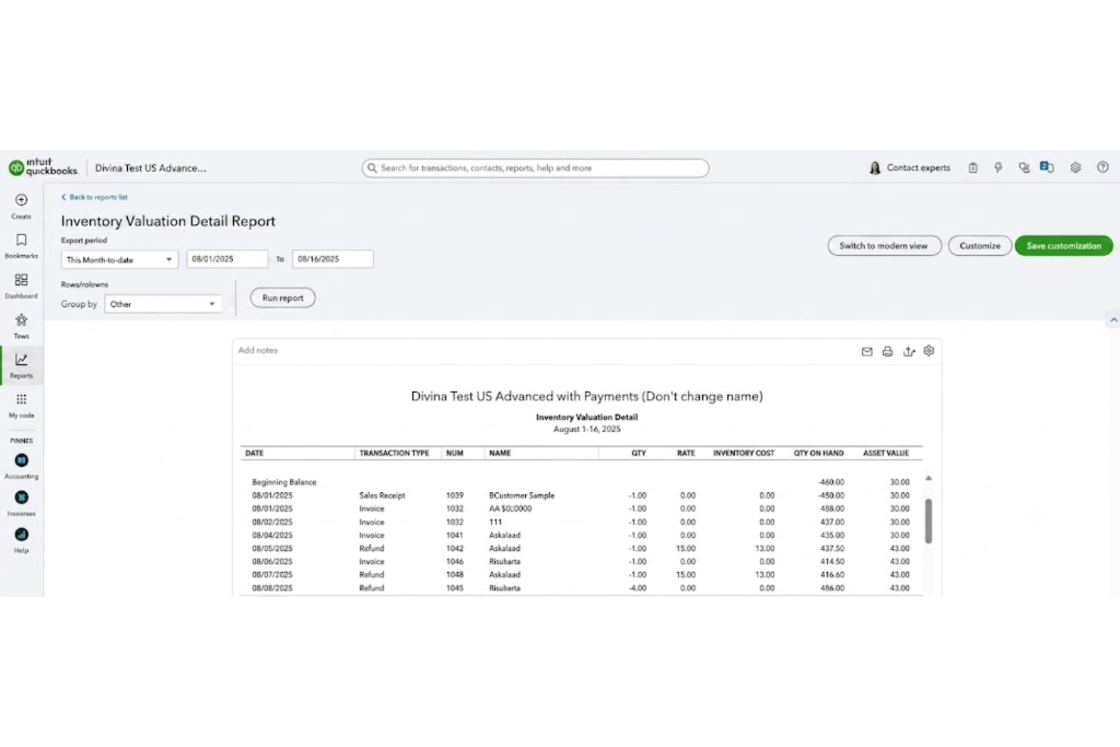Open the pinned Accounting item
1120x747 pixels.
[21, 466]
